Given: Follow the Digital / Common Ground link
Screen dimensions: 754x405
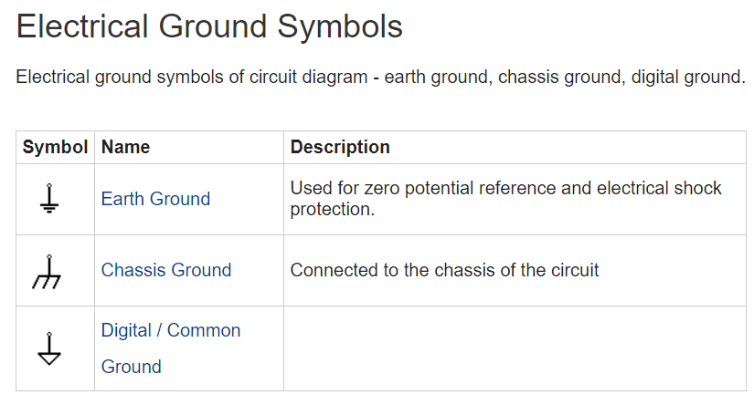Looking at the screenshot, I should click(x=171, y=330).
